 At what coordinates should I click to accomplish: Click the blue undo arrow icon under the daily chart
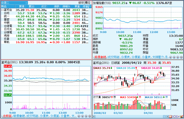tap(179, 117)
